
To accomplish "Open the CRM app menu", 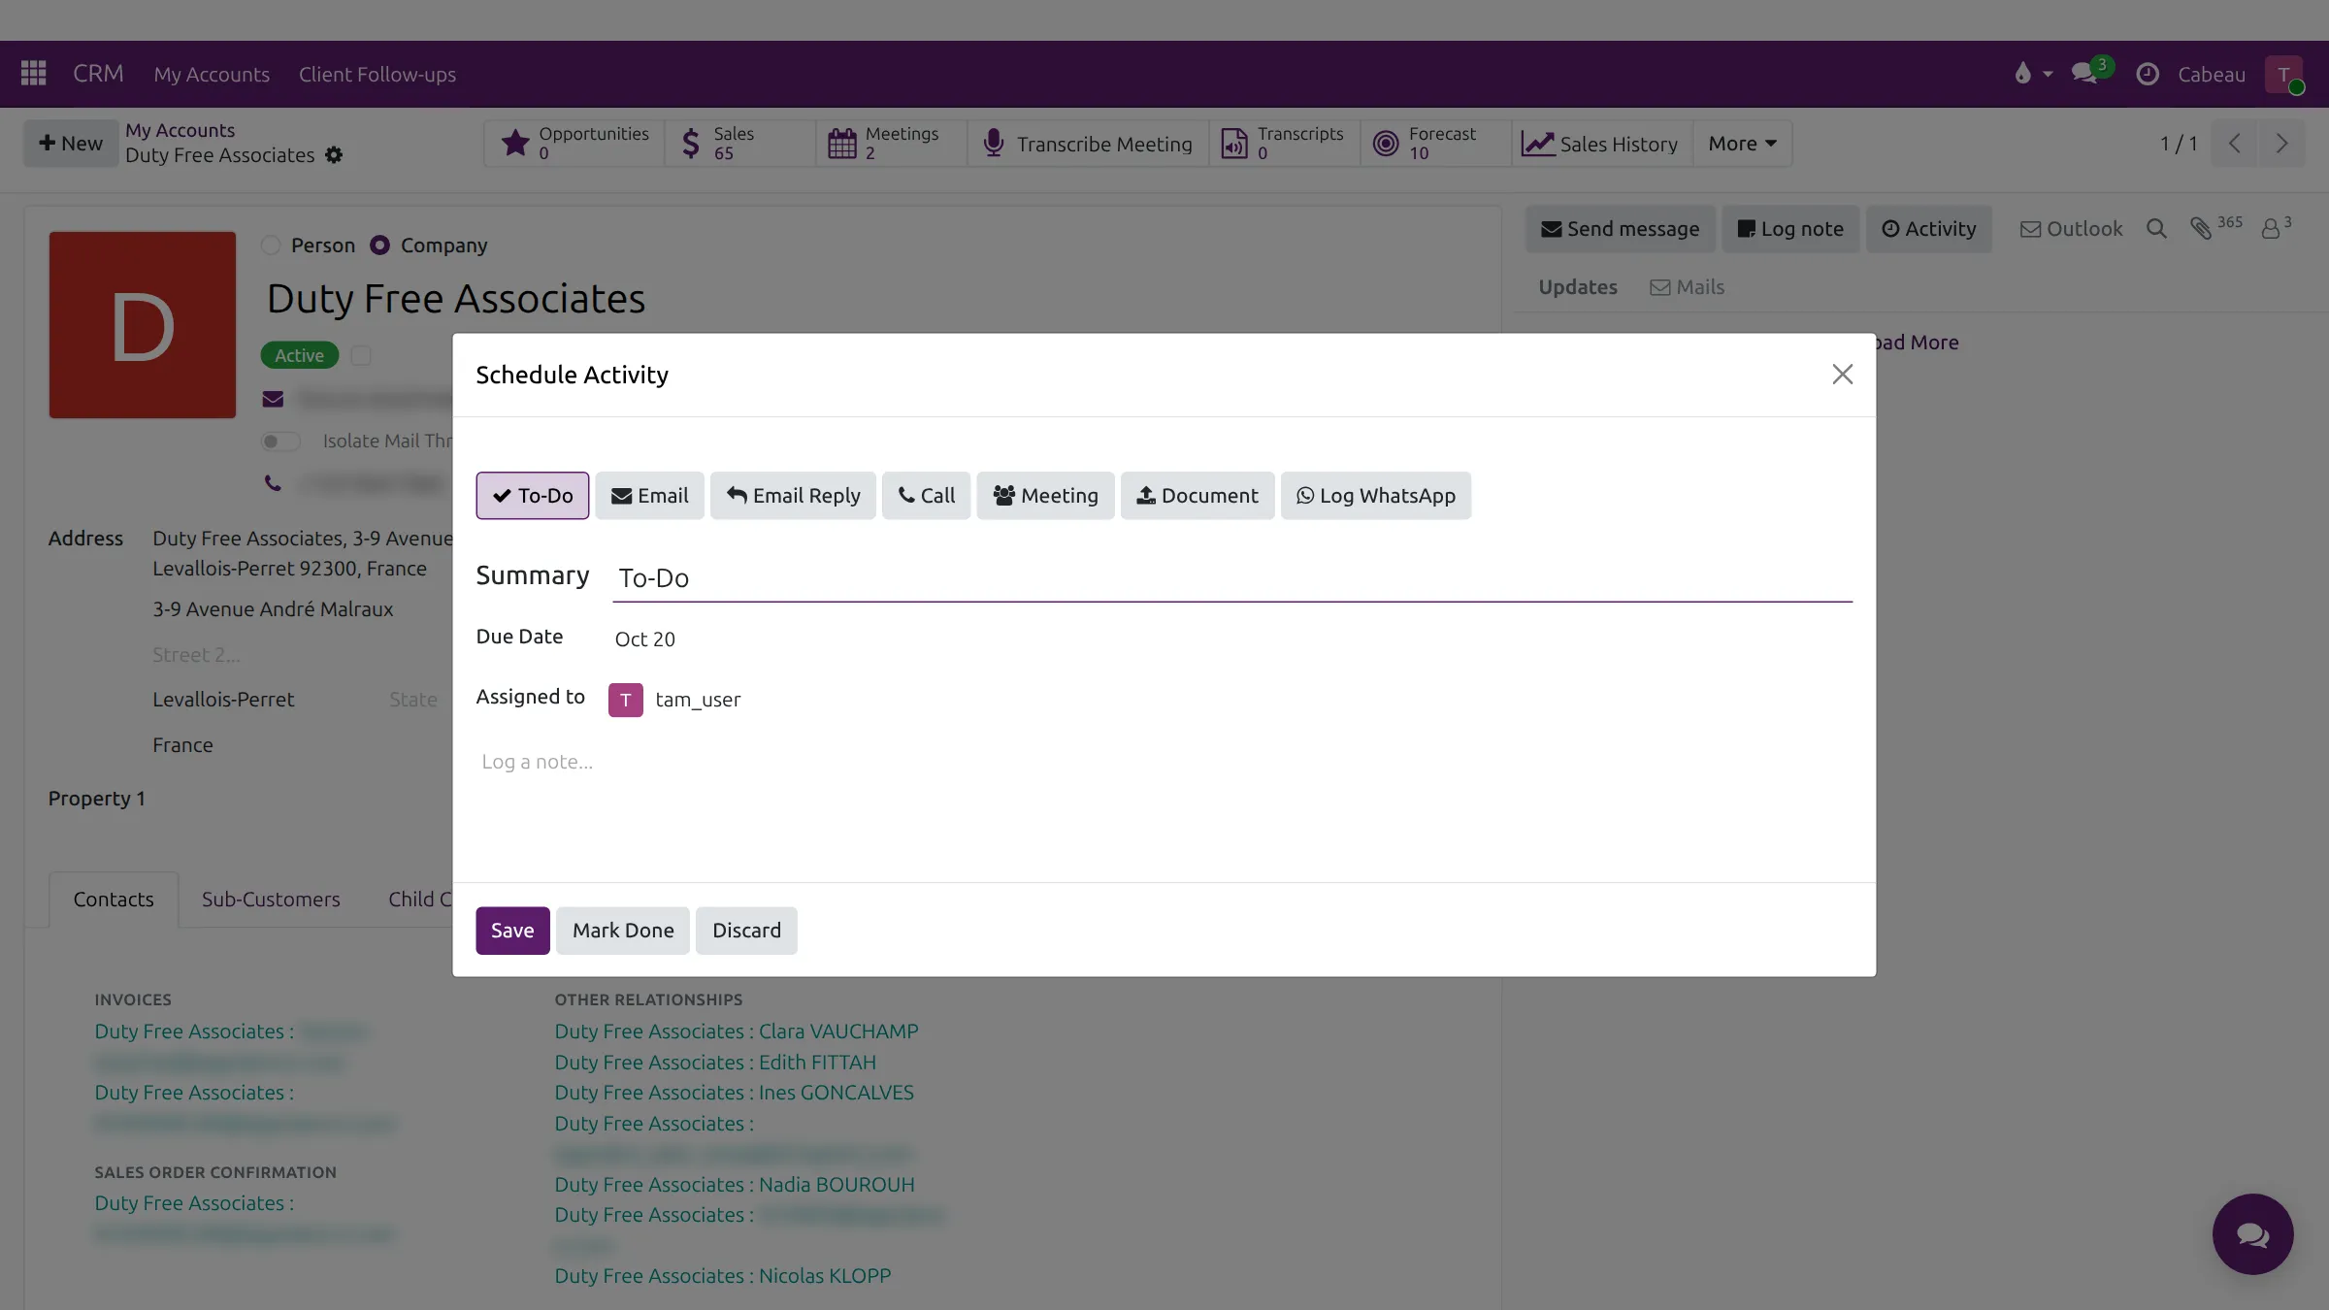I will (x=98, y=74).
